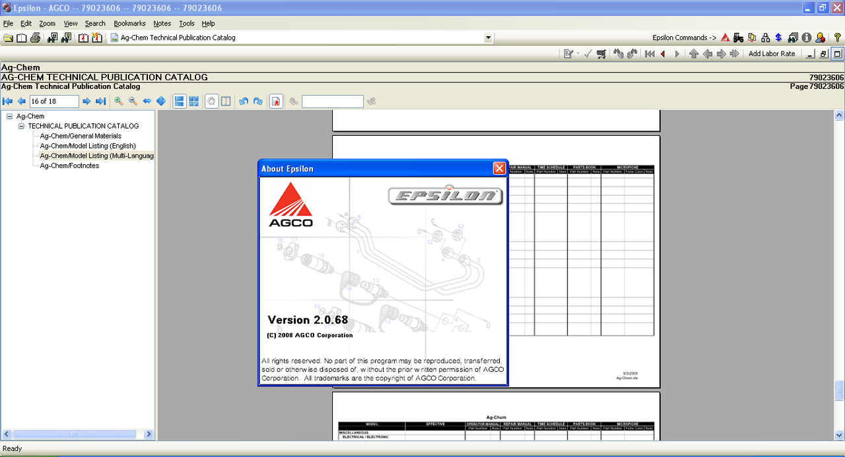This screenshot has width=845, height=457.
Task: Open the document selector dropdown arrow
Action: (x=488, y=38)
